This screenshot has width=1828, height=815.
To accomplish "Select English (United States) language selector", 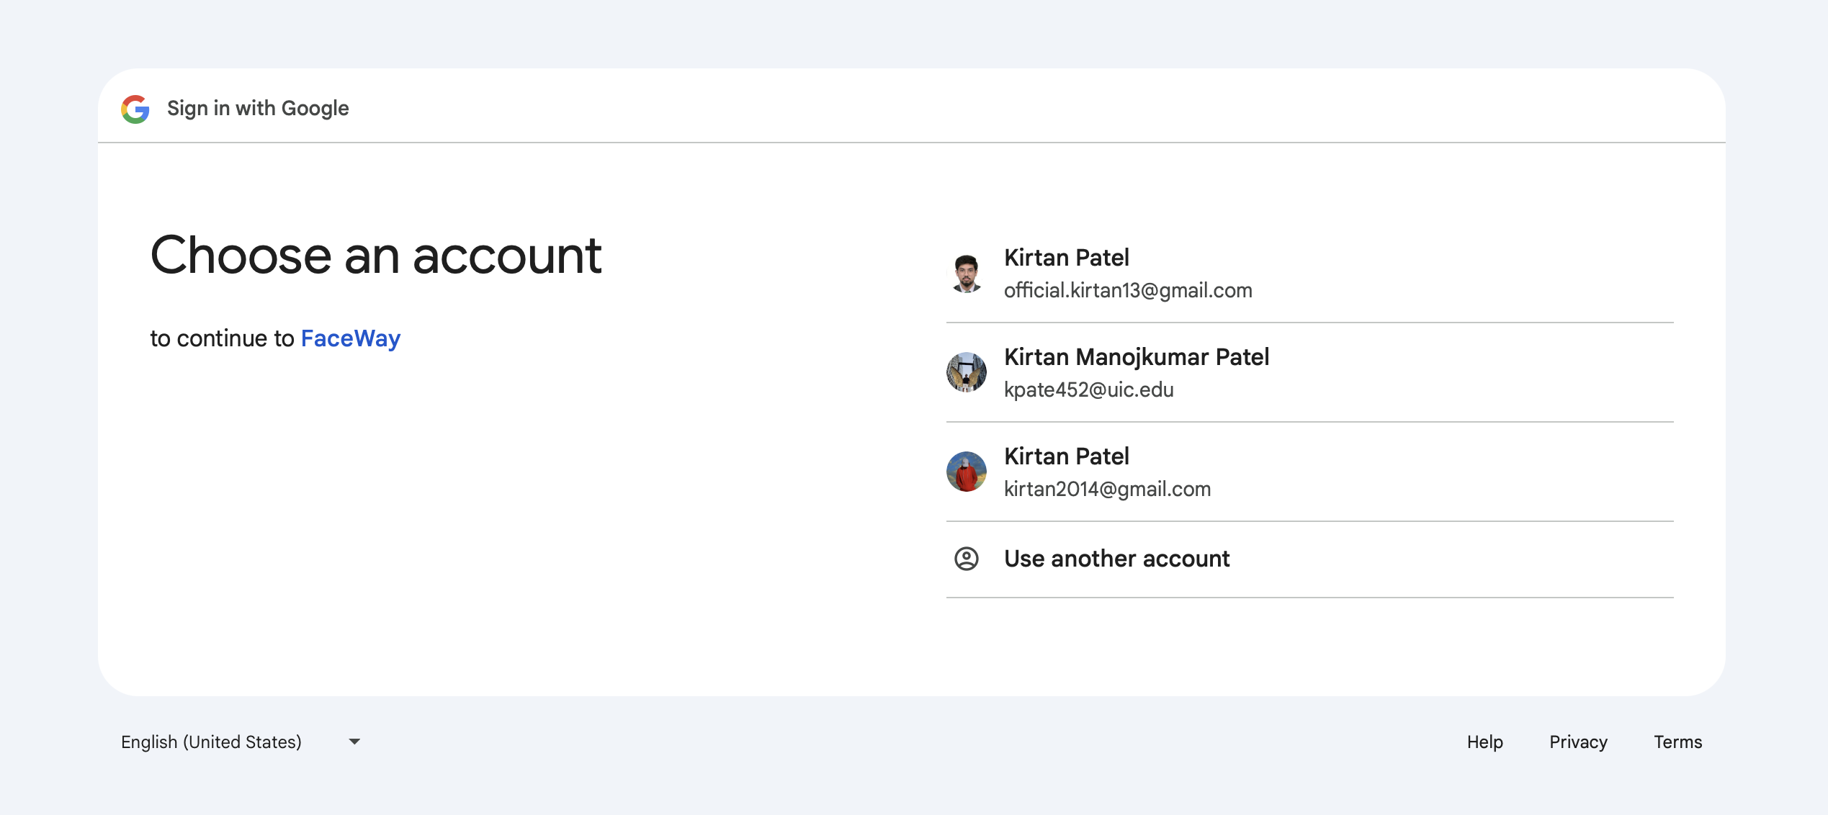I will [211, 742].
